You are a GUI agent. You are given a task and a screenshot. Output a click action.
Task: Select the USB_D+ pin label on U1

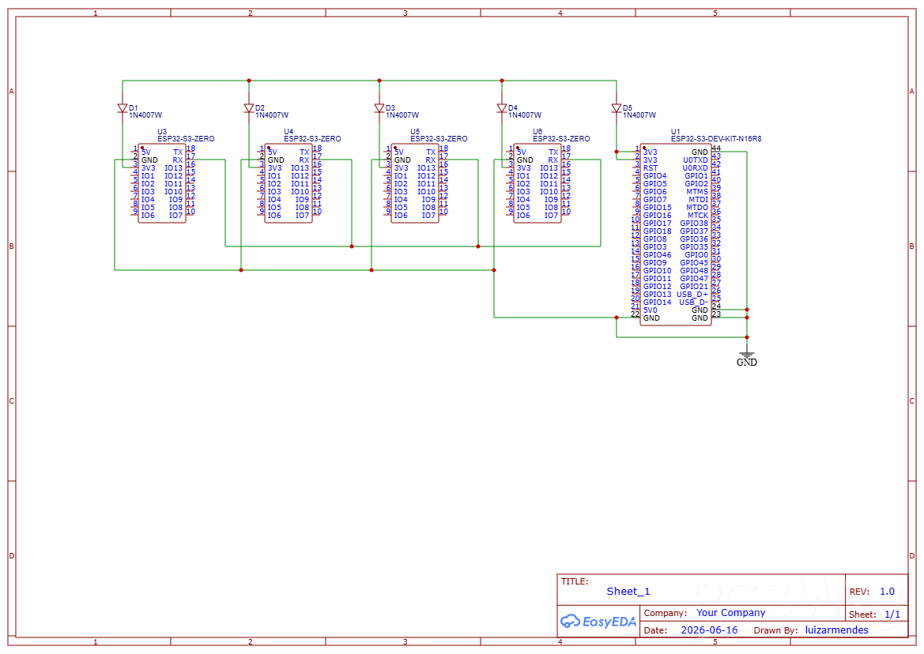point(692,295)
